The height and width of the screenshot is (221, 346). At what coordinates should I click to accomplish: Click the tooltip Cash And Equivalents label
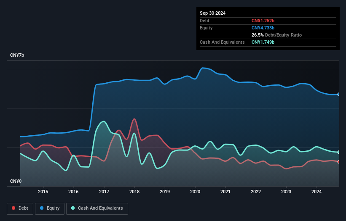click(222, 42)
